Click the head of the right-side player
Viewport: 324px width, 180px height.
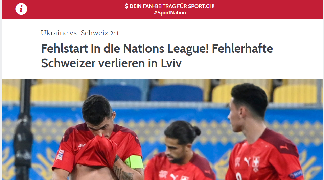pyautogui.click(x=247, y=107)
